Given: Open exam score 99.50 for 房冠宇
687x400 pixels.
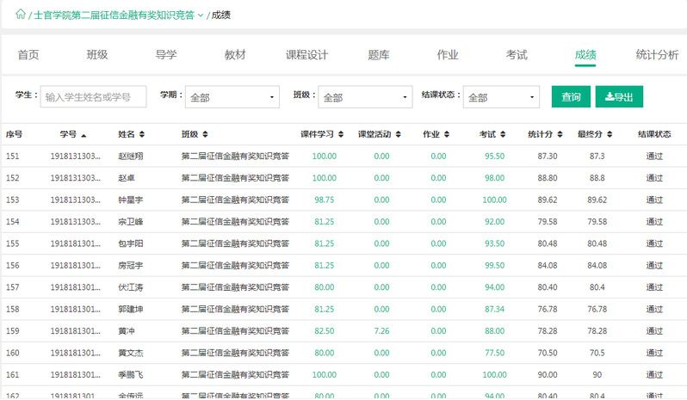Looking at the screenshot, I should pyautogui.click(x=494, y=266).
